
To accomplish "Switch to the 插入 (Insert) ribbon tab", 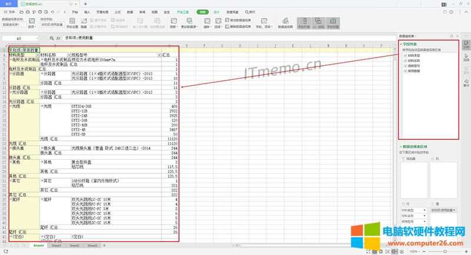I will (87, 11).
